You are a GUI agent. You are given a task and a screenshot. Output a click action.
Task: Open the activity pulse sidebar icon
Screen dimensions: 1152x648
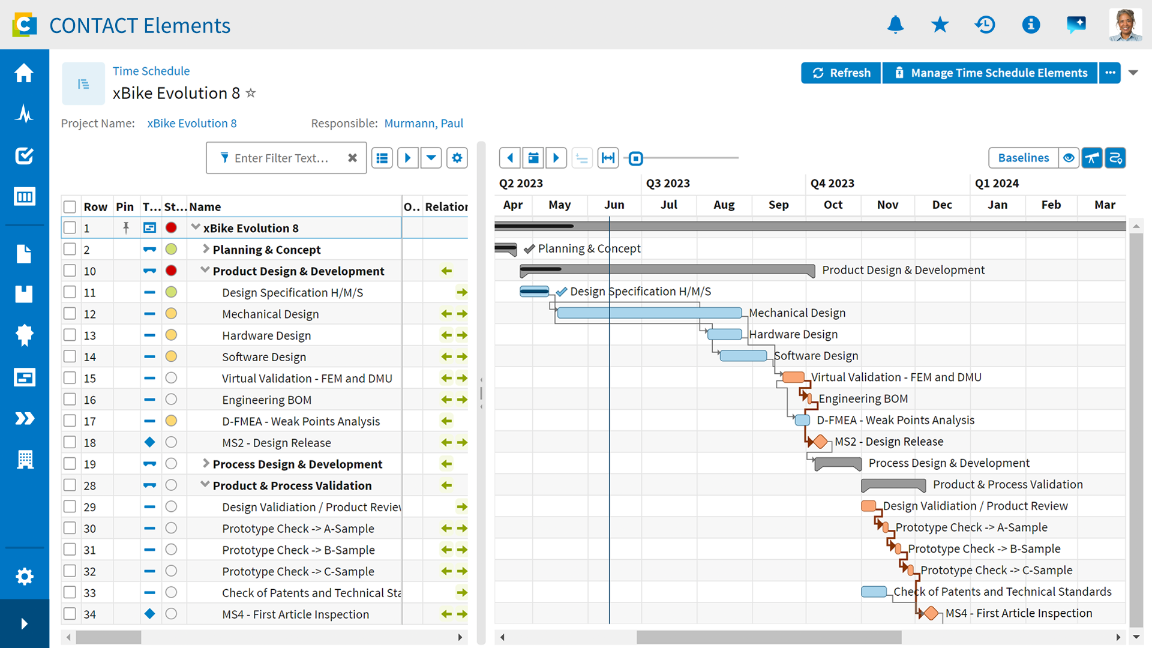pyautogui.click(x=24, y=113)
